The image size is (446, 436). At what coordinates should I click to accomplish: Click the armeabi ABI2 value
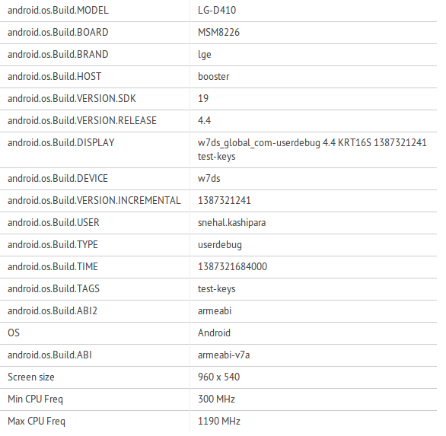pos(215,311)
